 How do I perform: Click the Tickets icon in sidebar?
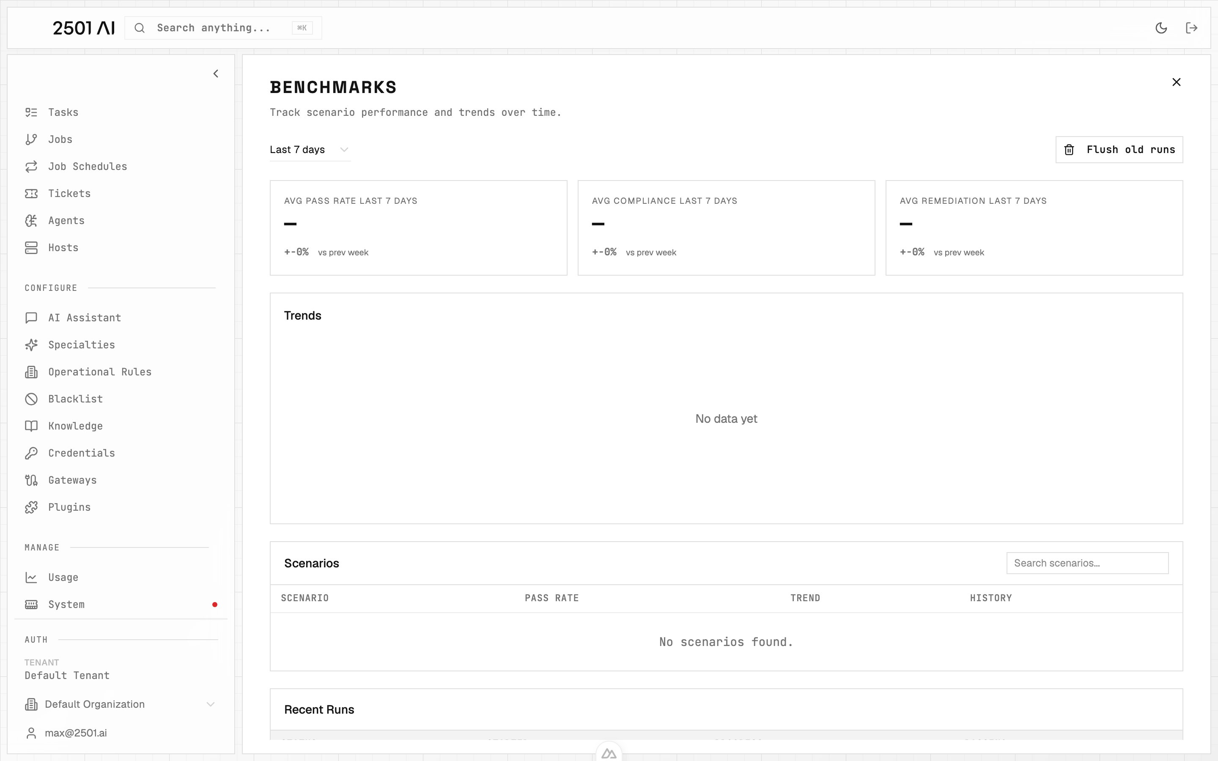[31, 193]
